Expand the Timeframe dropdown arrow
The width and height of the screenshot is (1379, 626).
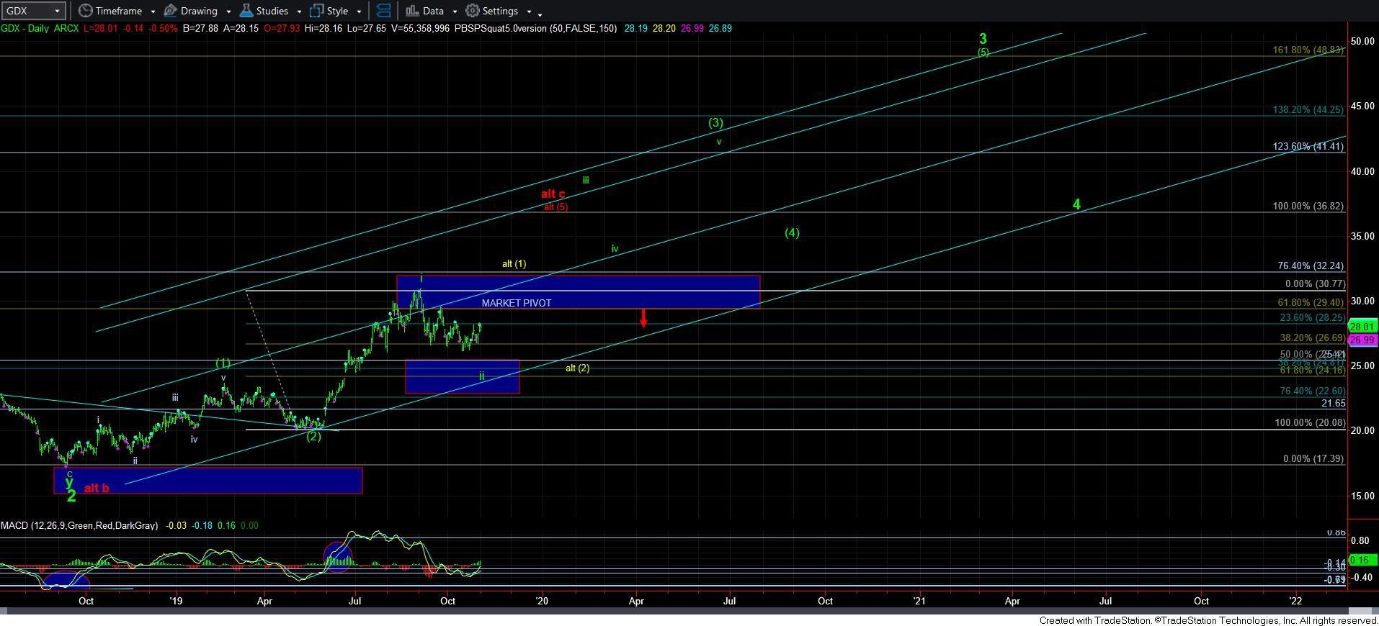coord(153,12)
